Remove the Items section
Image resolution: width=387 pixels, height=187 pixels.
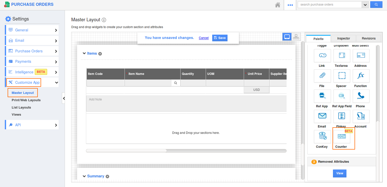(x=100, y=54)
